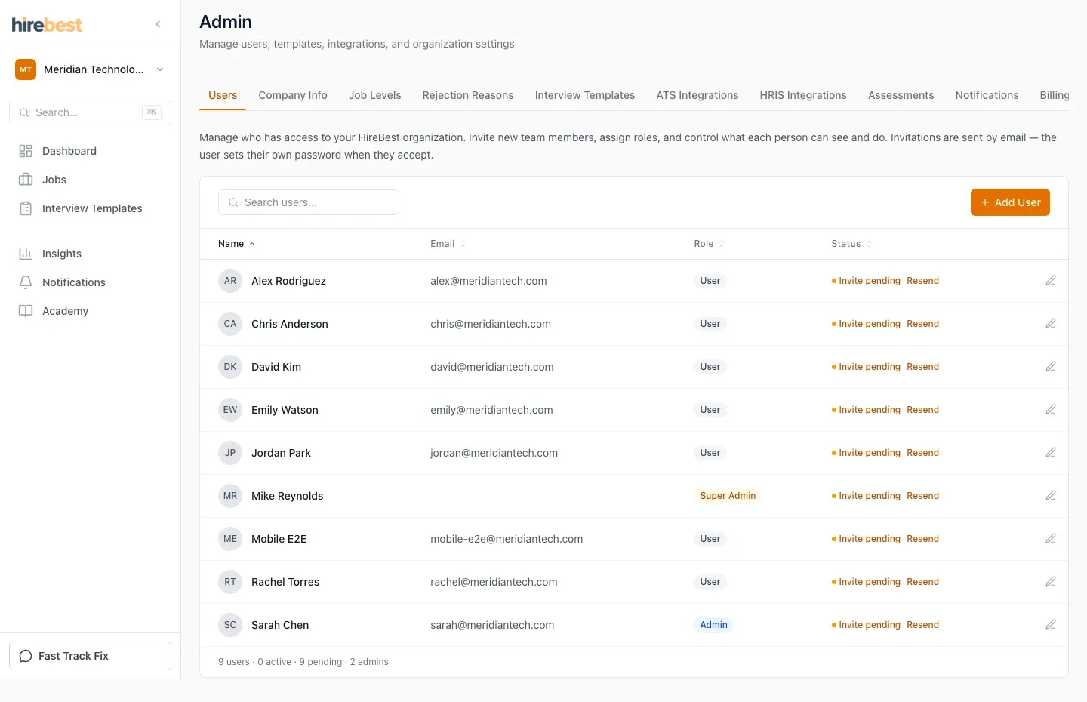Collapse the sidebar with the chevron icon
Image resolution: width=1087 pixels, height=702 pixels.
click(x=158, y=24)
